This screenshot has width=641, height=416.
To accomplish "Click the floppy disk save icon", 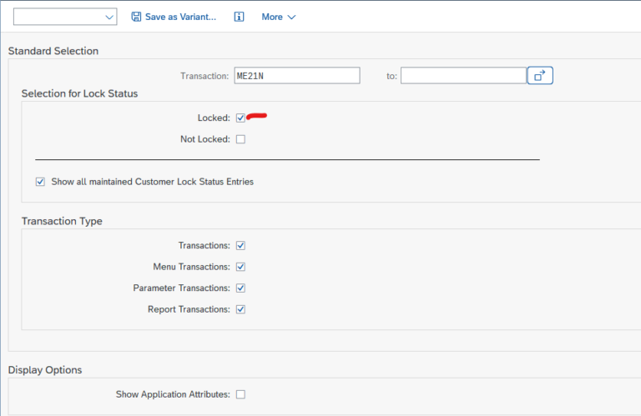I will click(x=136, y=17).
